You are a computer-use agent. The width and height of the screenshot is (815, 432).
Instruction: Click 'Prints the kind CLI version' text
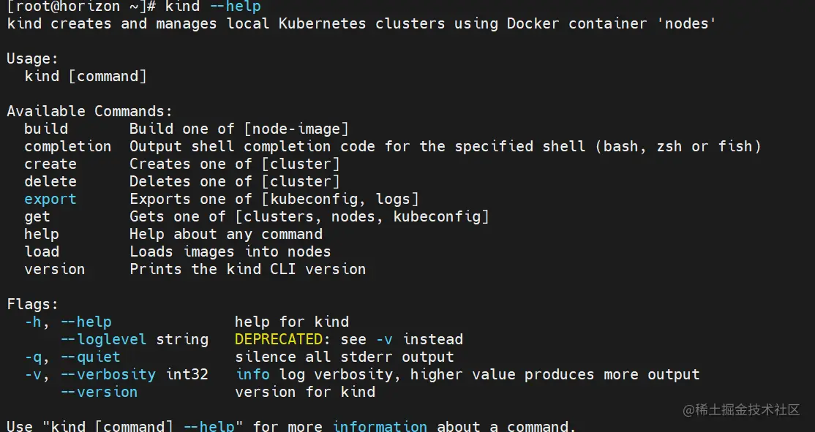(x=248, y=270)
